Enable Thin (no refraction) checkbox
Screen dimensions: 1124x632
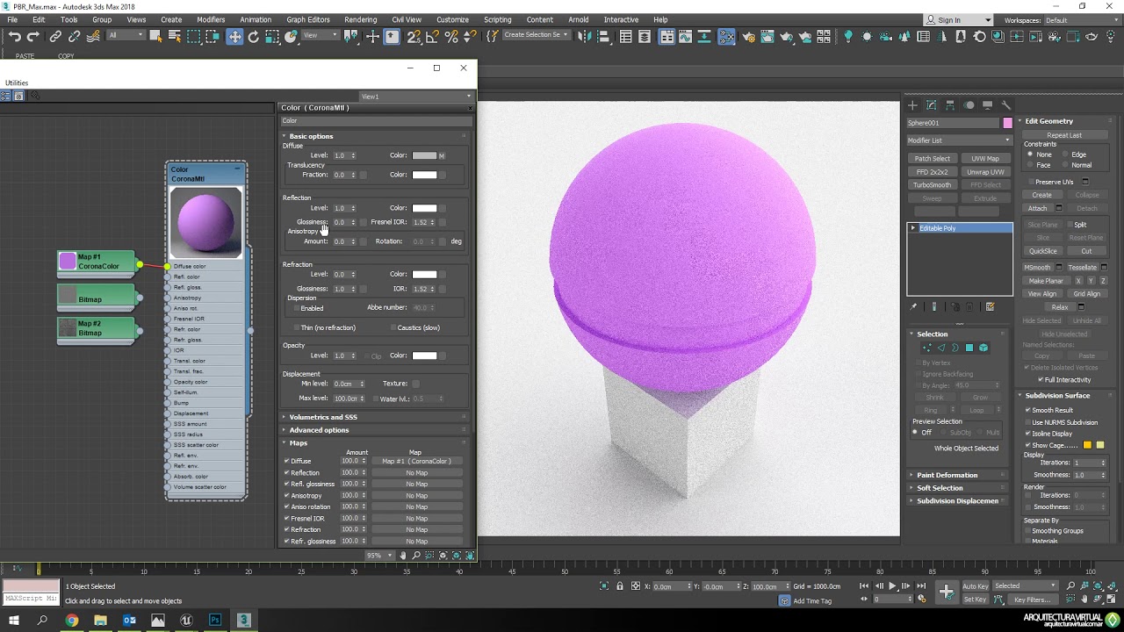tap(297, 327)
